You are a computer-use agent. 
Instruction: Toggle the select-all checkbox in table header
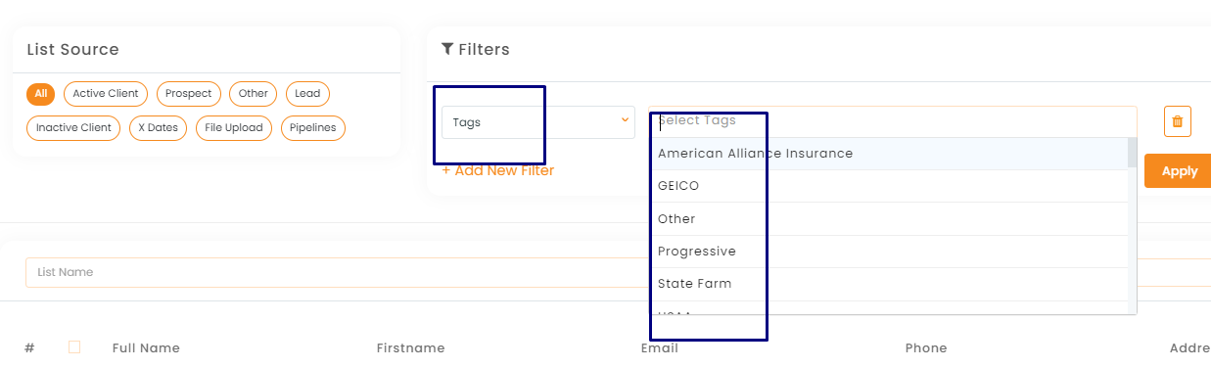(74, 346)
